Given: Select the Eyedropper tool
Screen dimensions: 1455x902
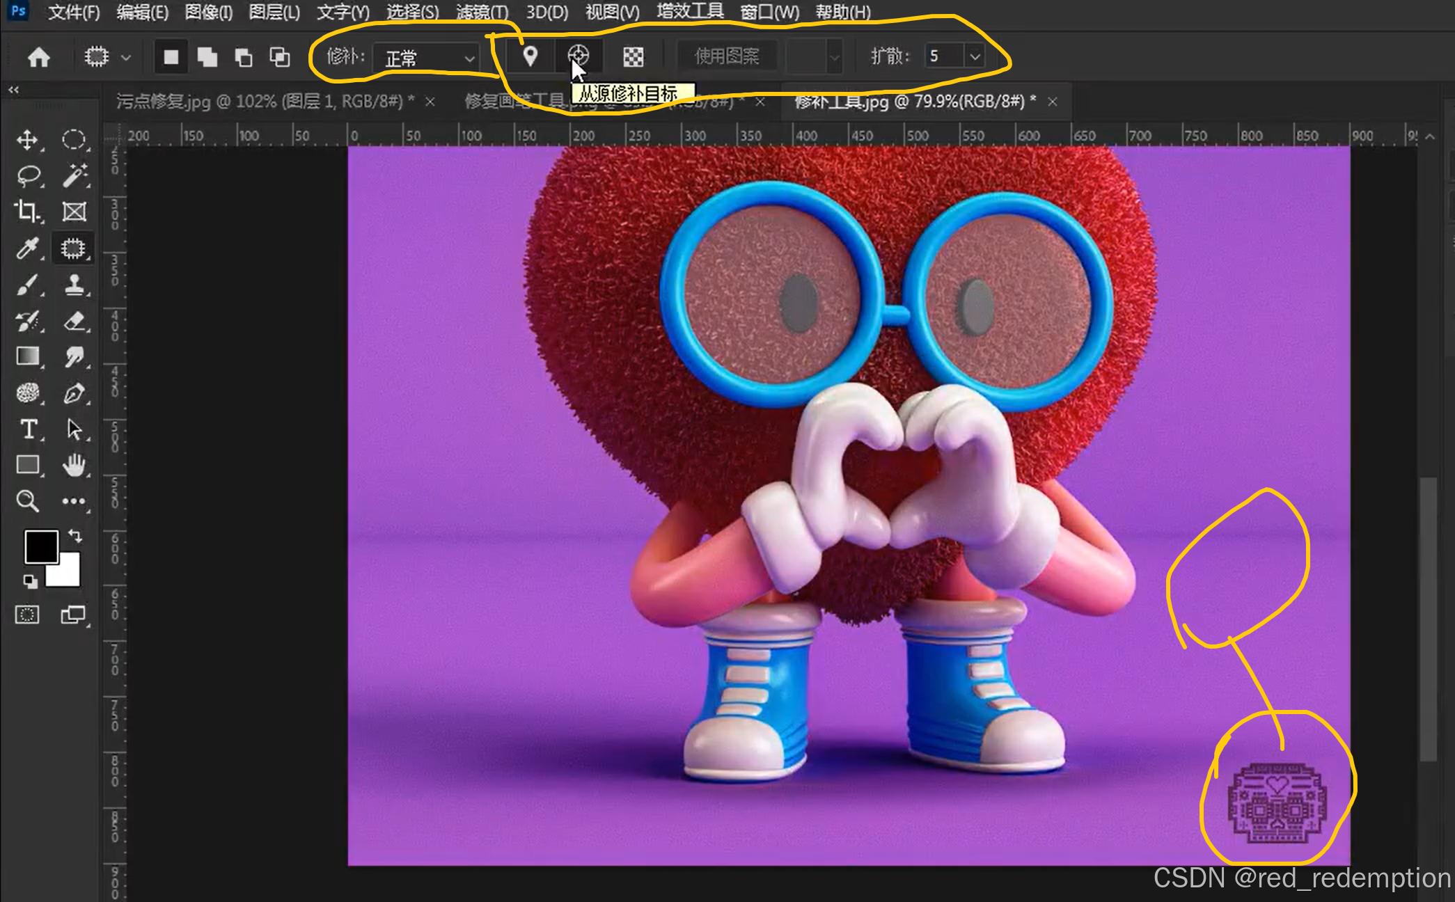Looking at the screenshot, I should pyautogui.click(x=27, y=248).
